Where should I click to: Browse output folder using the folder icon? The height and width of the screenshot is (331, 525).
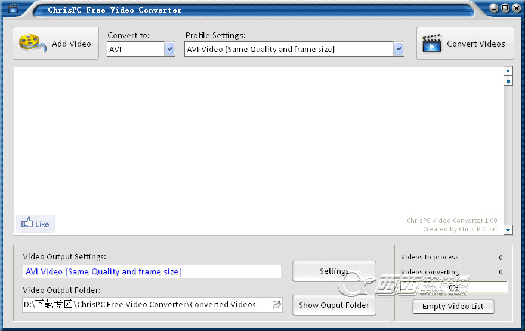(277, 305)
